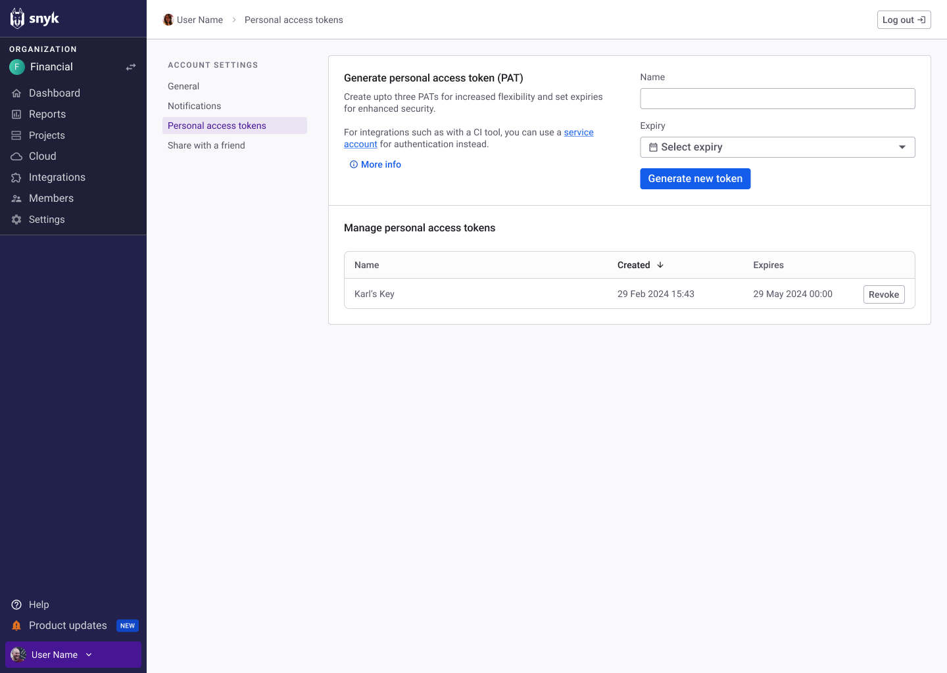
Task: Click the breadcrumb user avatar
Action: pos(168,20)
